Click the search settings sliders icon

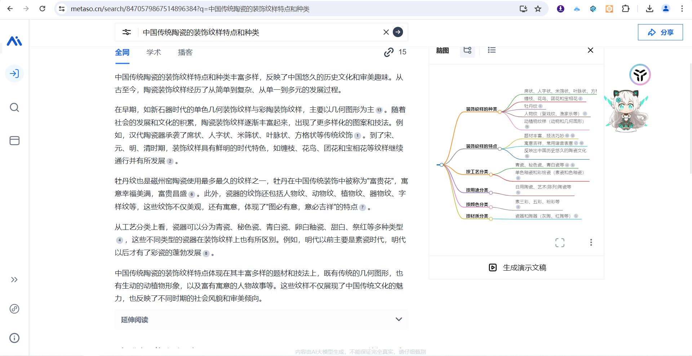(x=127, y=32)
